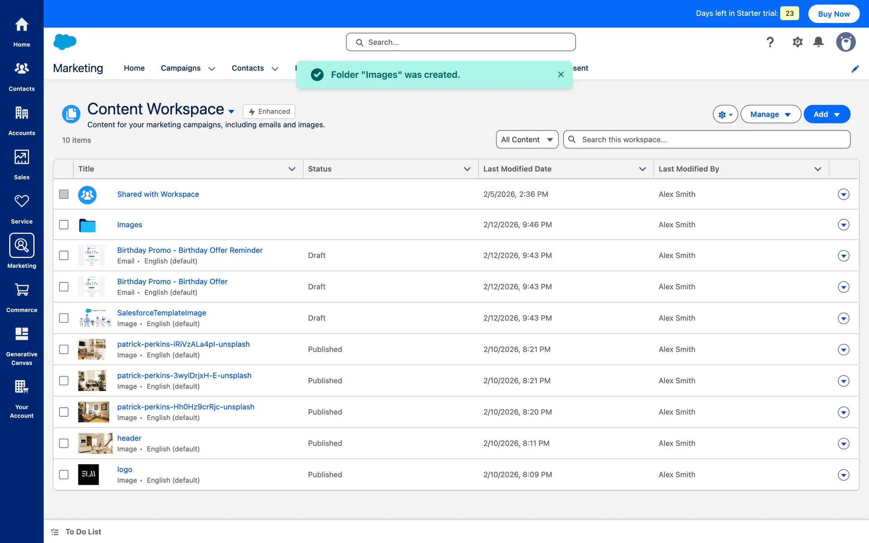Open the Campaigns navigation tab
This screenshot has width=869, height=543.
[x=181, y=68]
